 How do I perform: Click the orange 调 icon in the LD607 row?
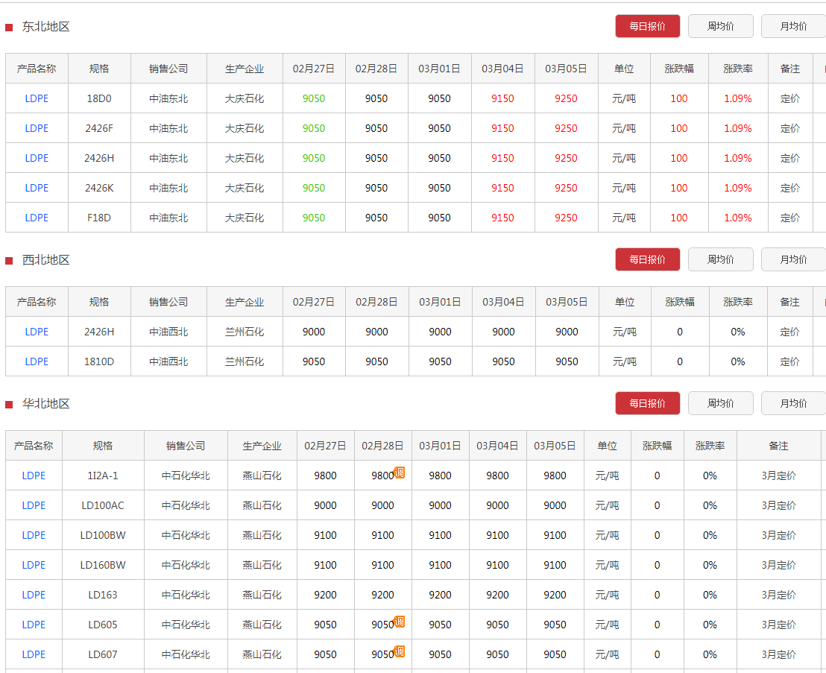(400, 651)
